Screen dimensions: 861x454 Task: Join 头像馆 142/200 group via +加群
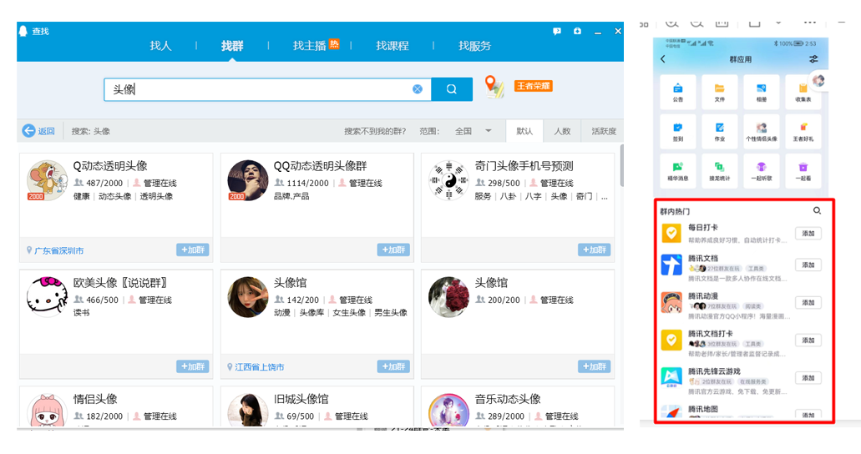[x=393, y=366]
